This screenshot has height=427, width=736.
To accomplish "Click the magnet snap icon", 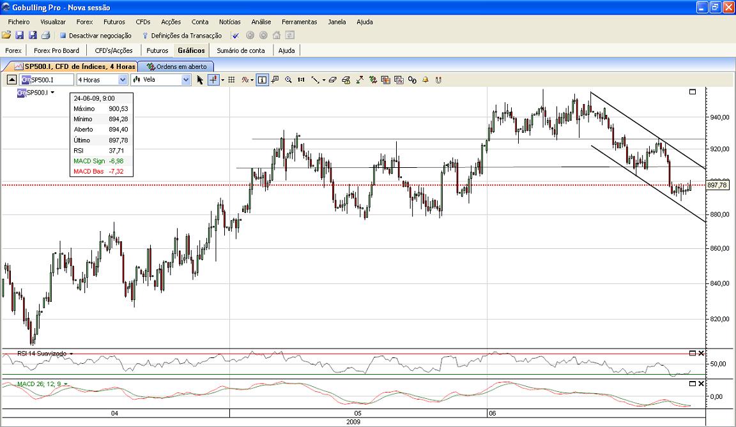I will tap(438, 80).
